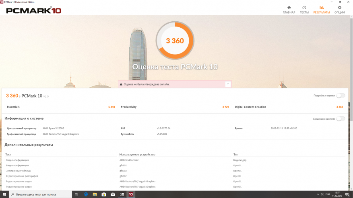Turn on the Сведения о системе toggle
Viewport: 353px width, 198px height.
click(x=341, y=118)
